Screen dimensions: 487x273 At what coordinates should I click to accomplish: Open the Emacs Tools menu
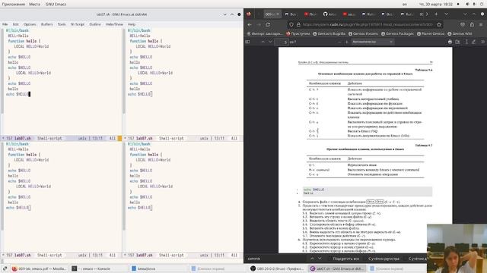click(x=62, y=24)
